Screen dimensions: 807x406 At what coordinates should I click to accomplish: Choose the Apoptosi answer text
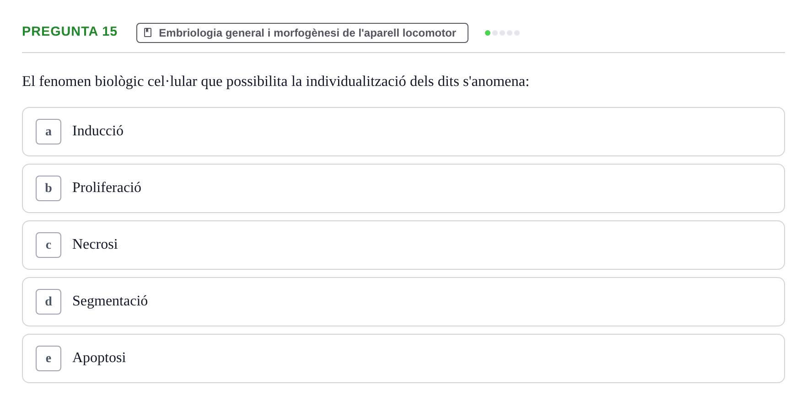[99, 358]
